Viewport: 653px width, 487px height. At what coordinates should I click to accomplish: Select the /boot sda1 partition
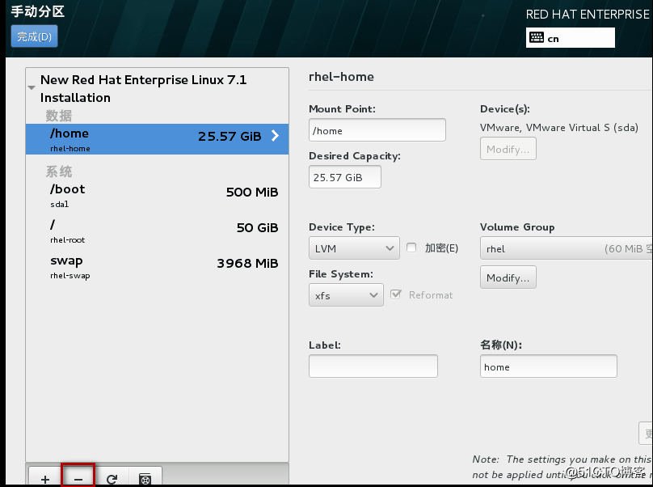click(x=157, y=195)
